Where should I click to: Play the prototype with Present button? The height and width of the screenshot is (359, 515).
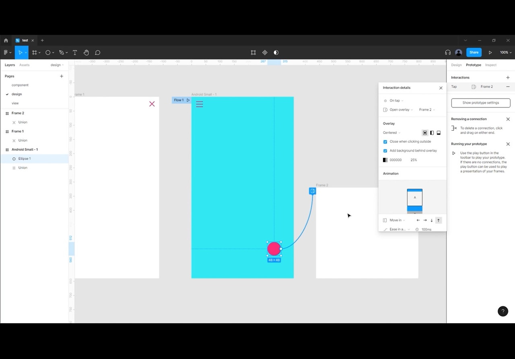490,53
